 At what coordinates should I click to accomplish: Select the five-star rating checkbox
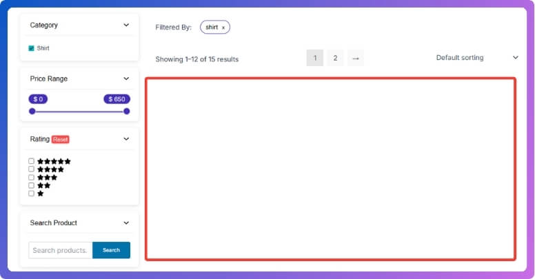point(32,161)
